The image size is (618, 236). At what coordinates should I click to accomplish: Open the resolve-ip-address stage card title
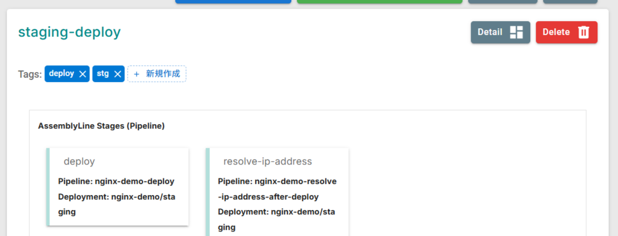pos(267,161)
